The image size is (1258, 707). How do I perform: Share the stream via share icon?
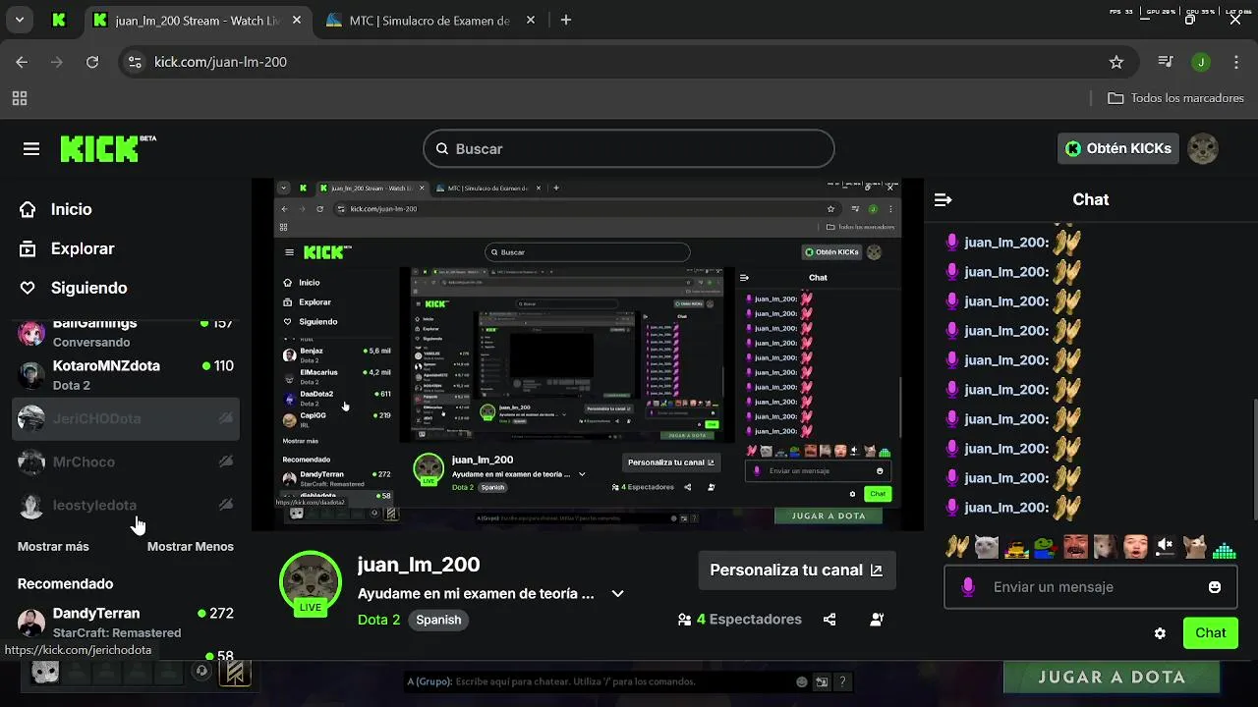(x=829, y=620)
